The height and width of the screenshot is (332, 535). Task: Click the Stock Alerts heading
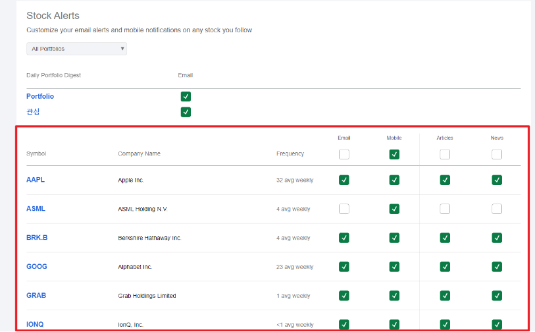click(x=53, y=16)
